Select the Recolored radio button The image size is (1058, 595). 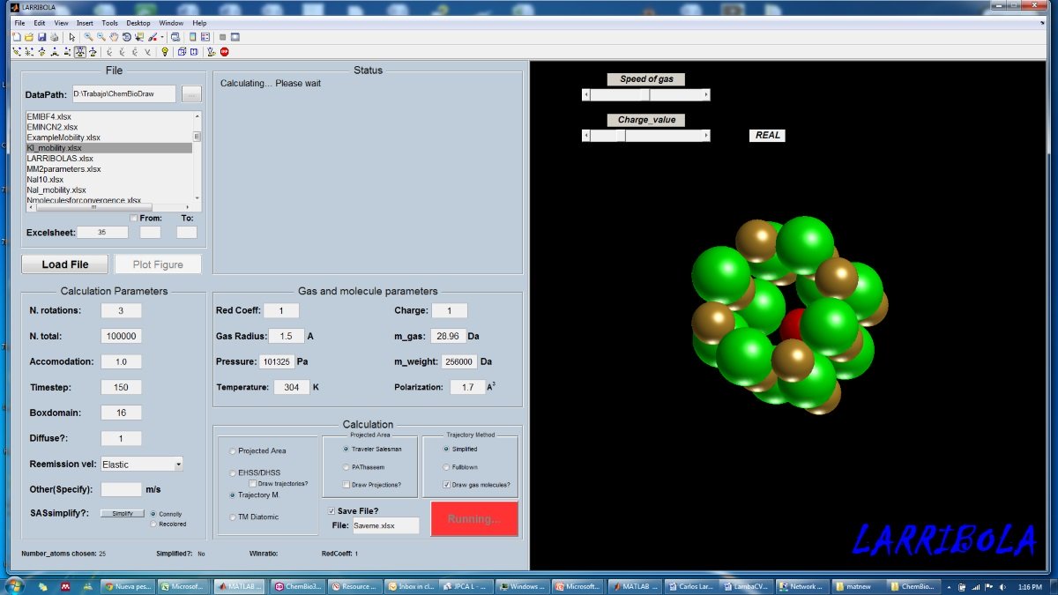[154, 524]
